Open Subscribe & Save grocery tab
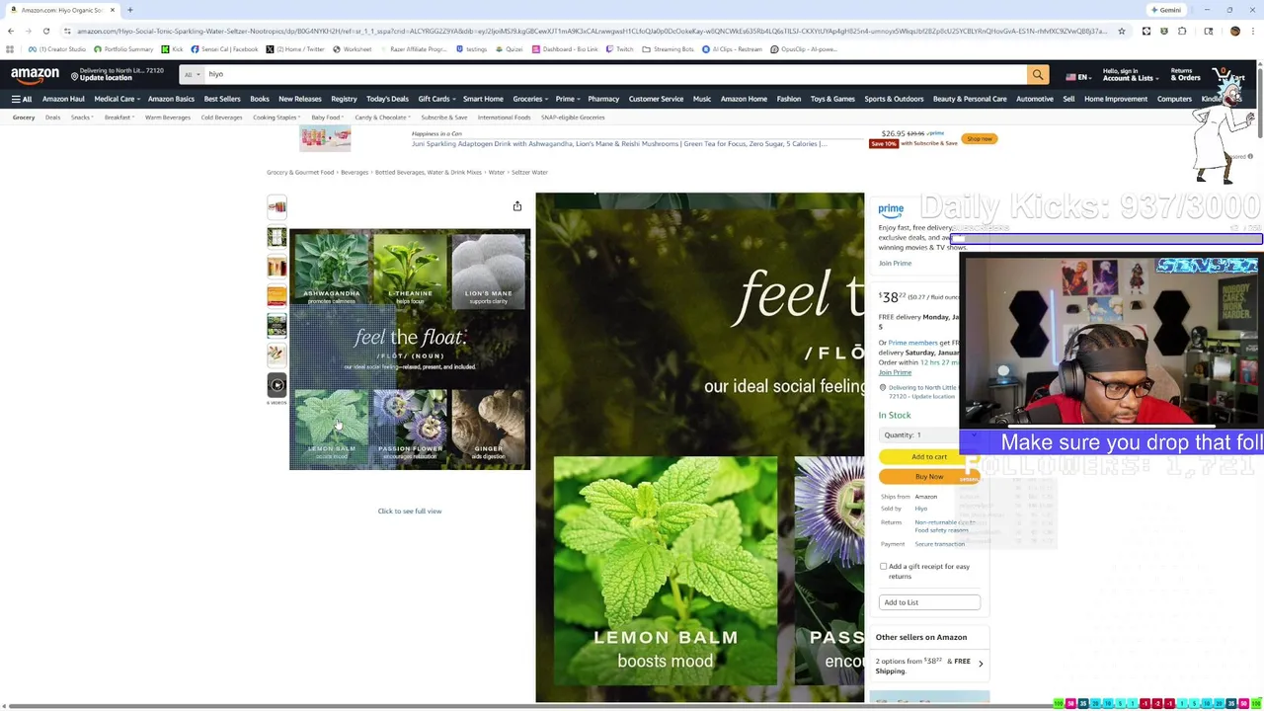Image resolution: width=1264 pixels, height=711 pixels. click(x=444, y=118)
